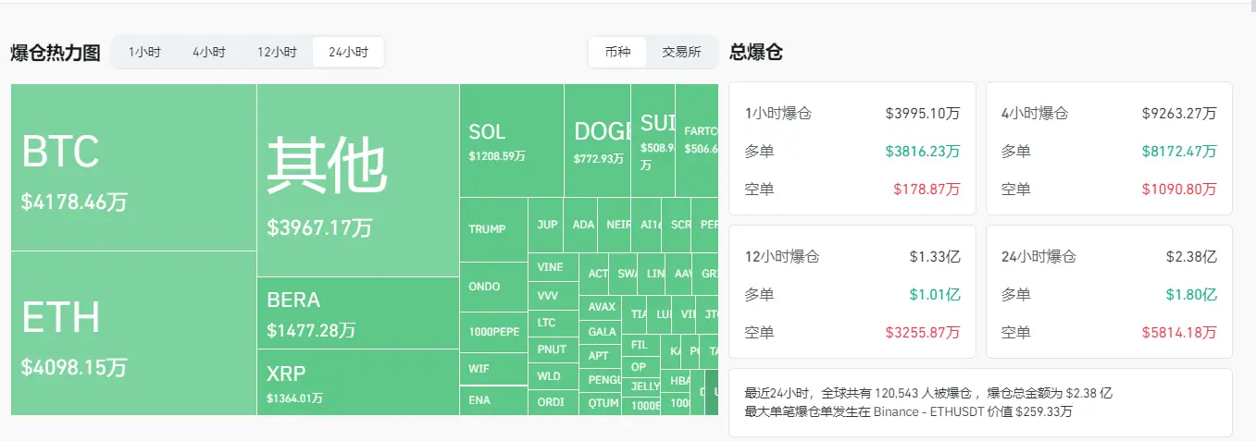This screenshot has height=441, width=1256.
Task: Click the 12小时爆仓 total $1.33亿
Action: tap(935, 257)
